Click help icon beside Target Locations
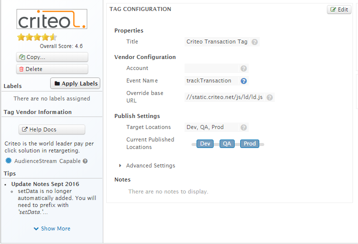 pyautogui.click(x=244, y=127)
